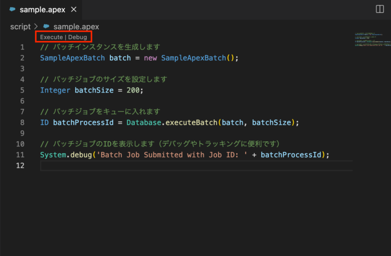The height and width of the screenshot is (256, 391).
Task: Click the 'new' keyword on line 2
Action: pos(150,58)
